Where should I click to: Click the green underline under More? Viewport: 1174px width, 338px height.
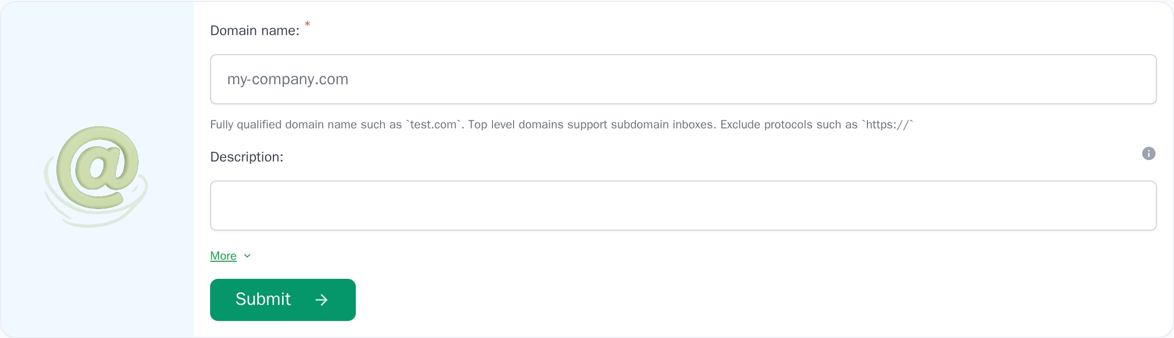click(x=223, y=262)
